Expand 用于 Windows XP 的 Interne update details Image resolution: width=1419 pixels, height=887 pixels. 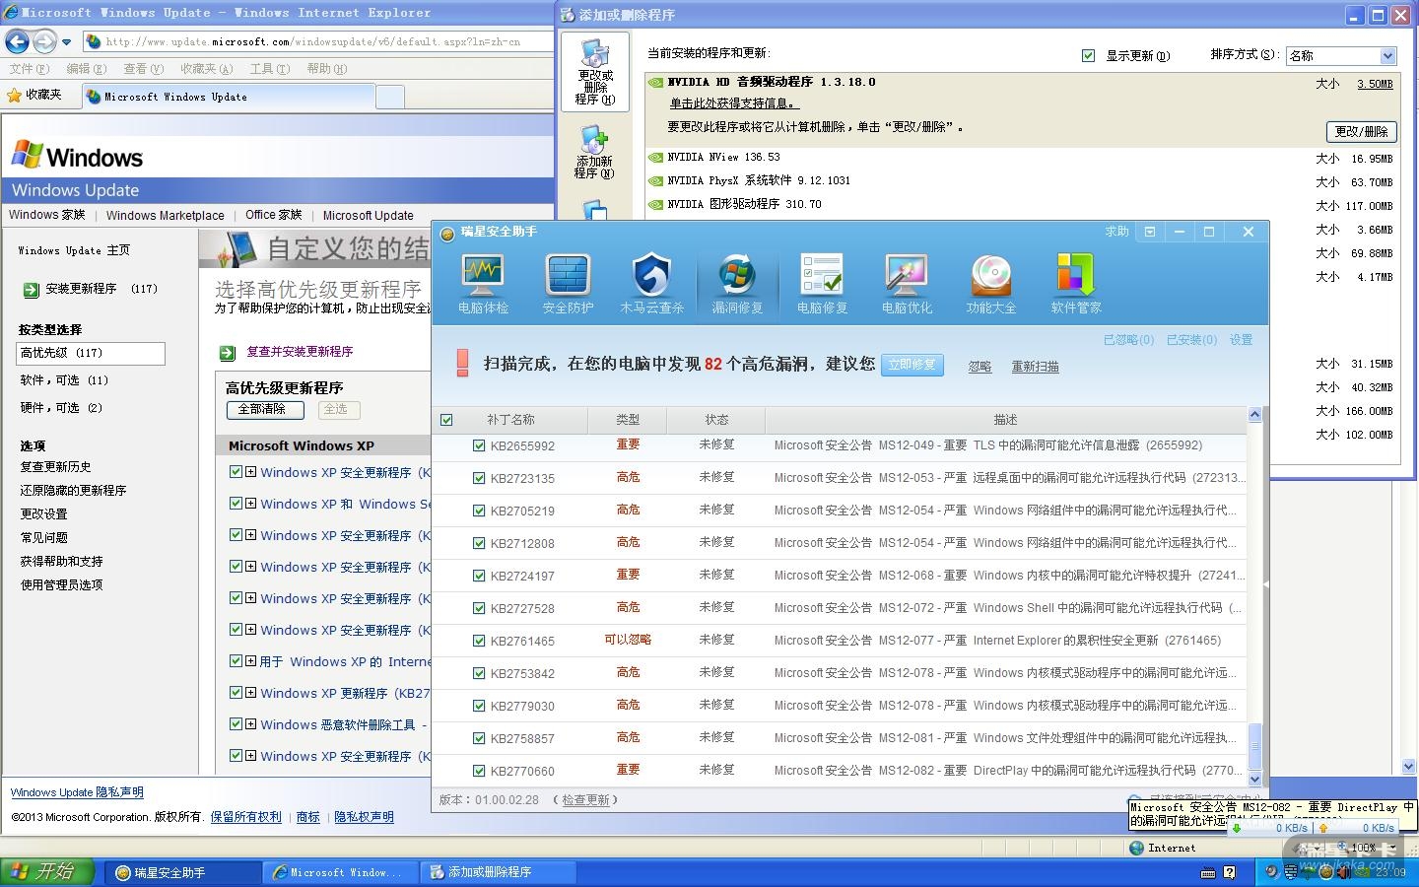(x=251, y=661)
